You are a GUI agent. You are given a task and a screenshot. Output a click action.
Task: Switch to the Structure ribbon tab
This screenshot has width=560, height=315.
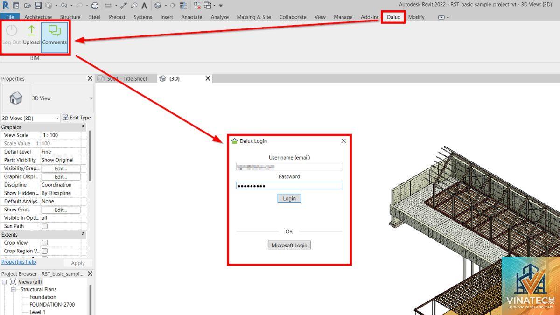tap(70, 17)
